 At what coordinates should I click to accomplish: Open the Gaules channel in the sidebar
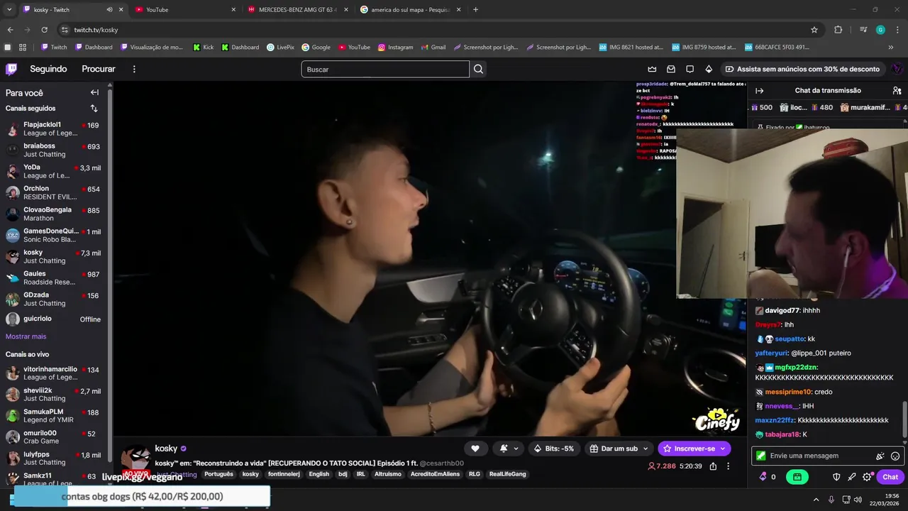[x=53, y=278]
